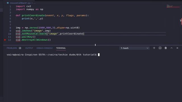This screenshot has height=102, width=182.
Task: Click the breadcrumb ellipsis after file name
Action: click(x=35, y=3)
